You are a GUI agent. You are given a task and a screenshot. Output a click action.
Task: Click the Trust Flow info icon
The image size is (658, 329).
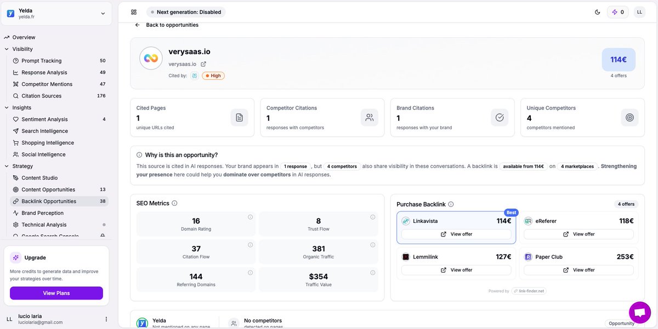(372, 217)
